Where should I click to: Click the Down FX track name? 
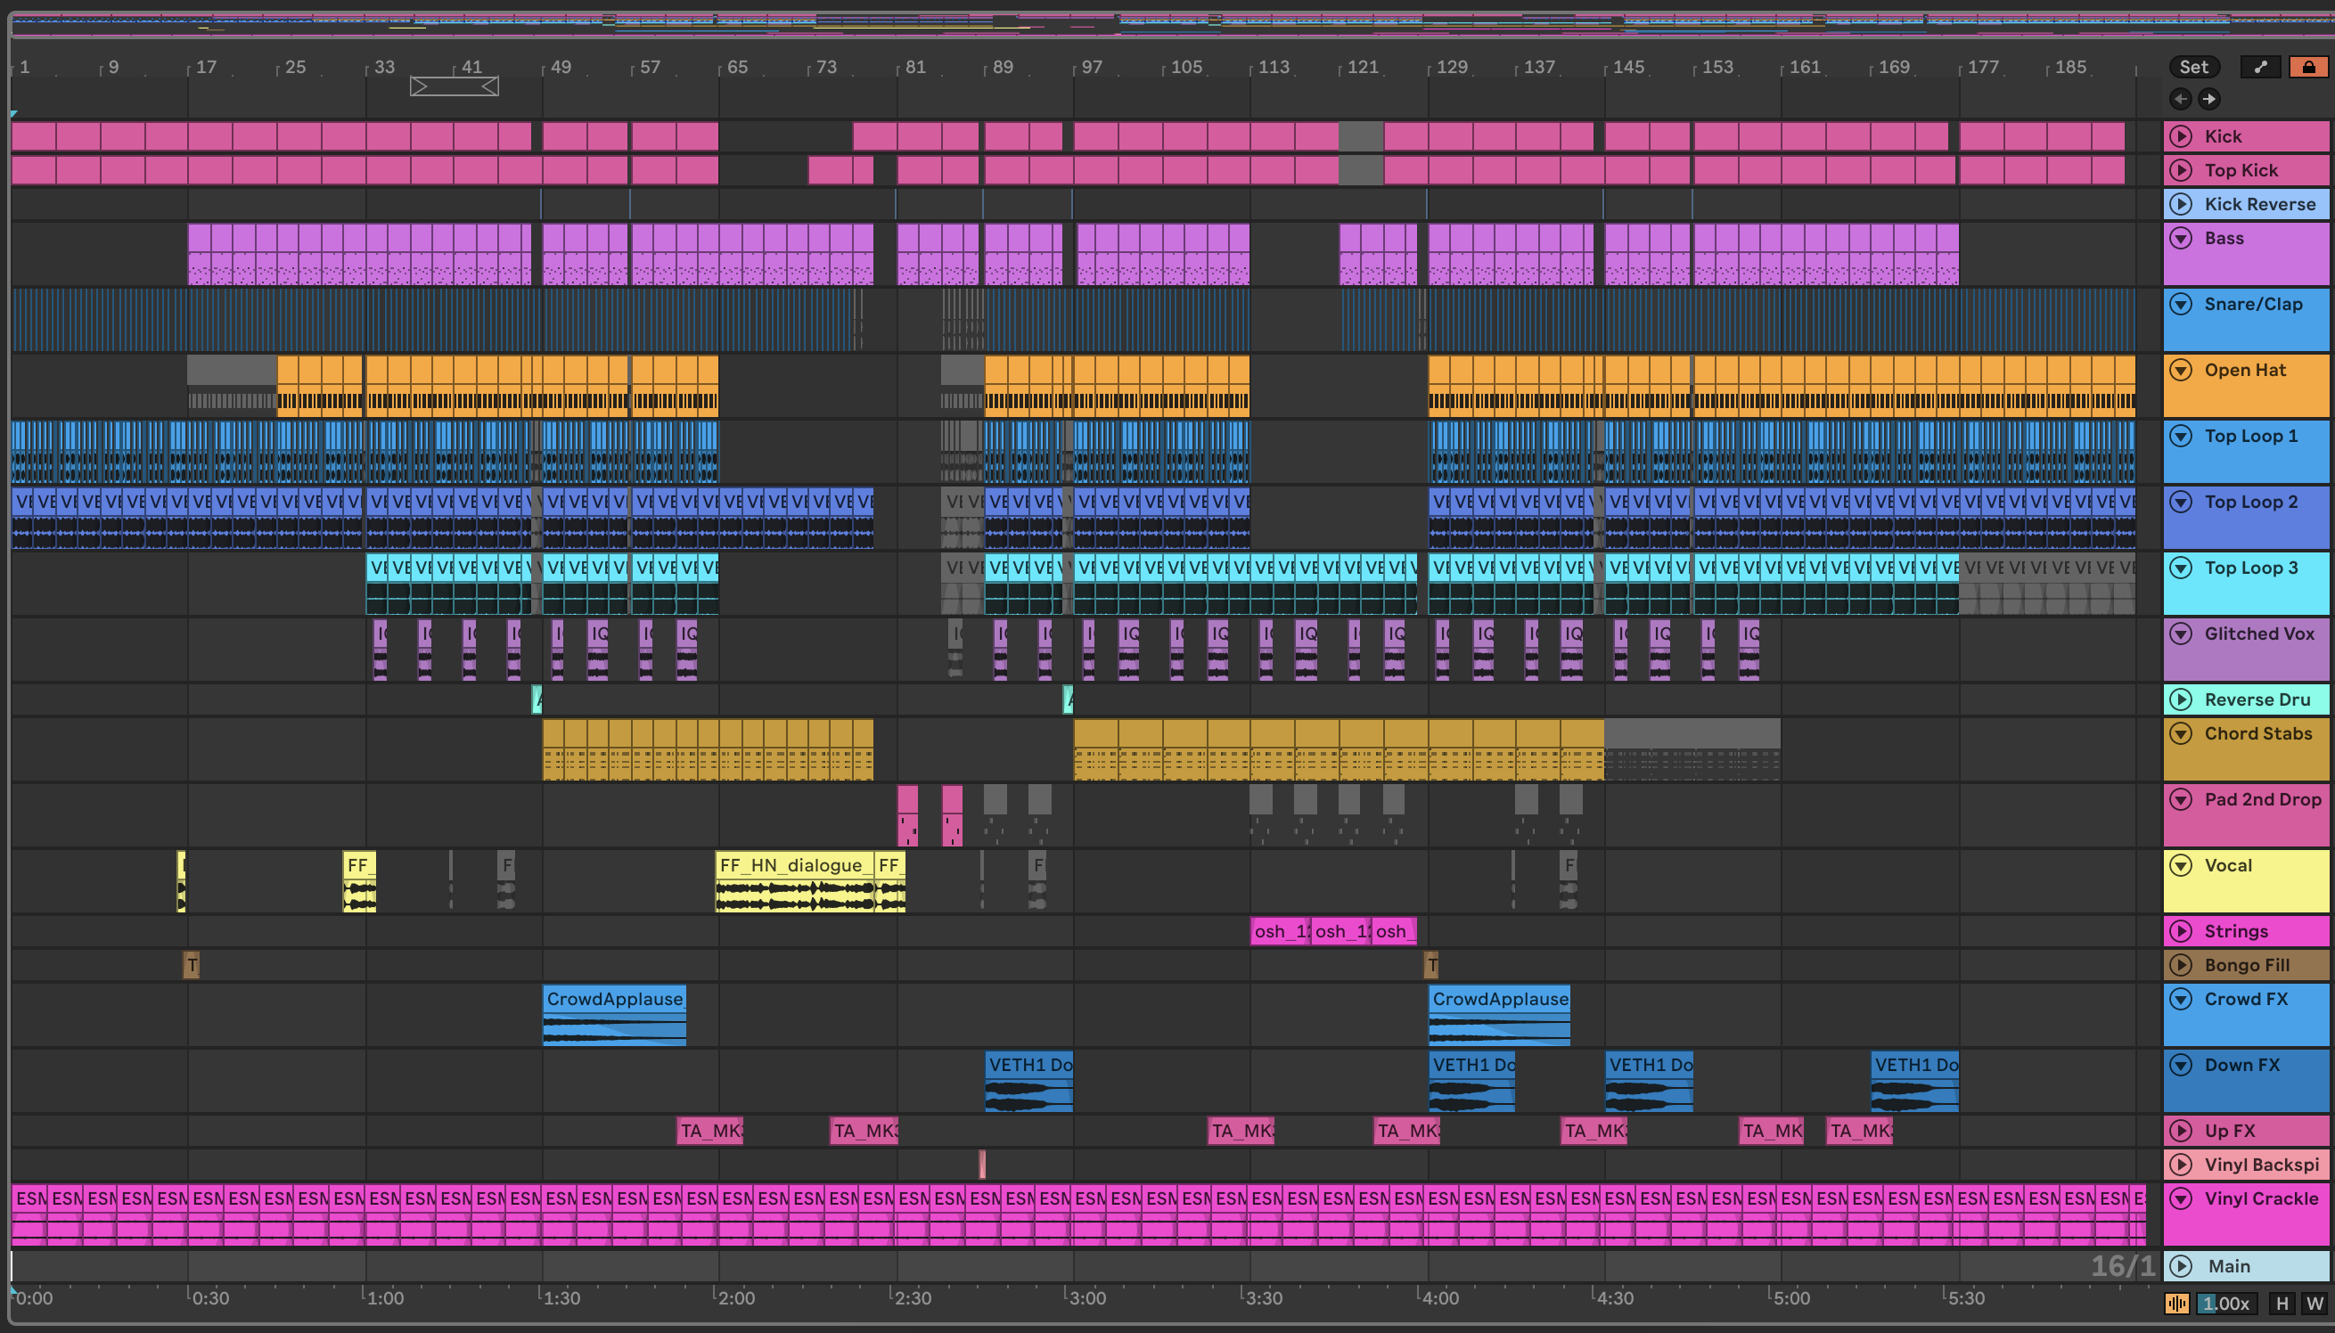(x=2242, y=1065)
